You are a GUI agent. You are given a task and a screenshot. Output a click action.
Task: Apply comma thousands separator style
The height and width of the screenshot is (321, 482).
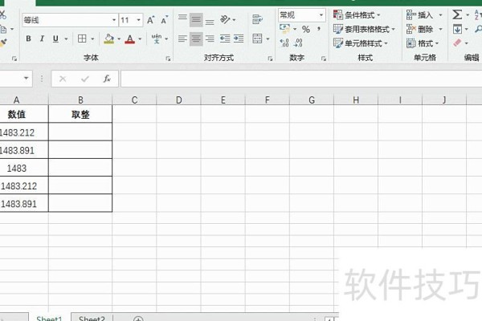(x=319, y=29)
